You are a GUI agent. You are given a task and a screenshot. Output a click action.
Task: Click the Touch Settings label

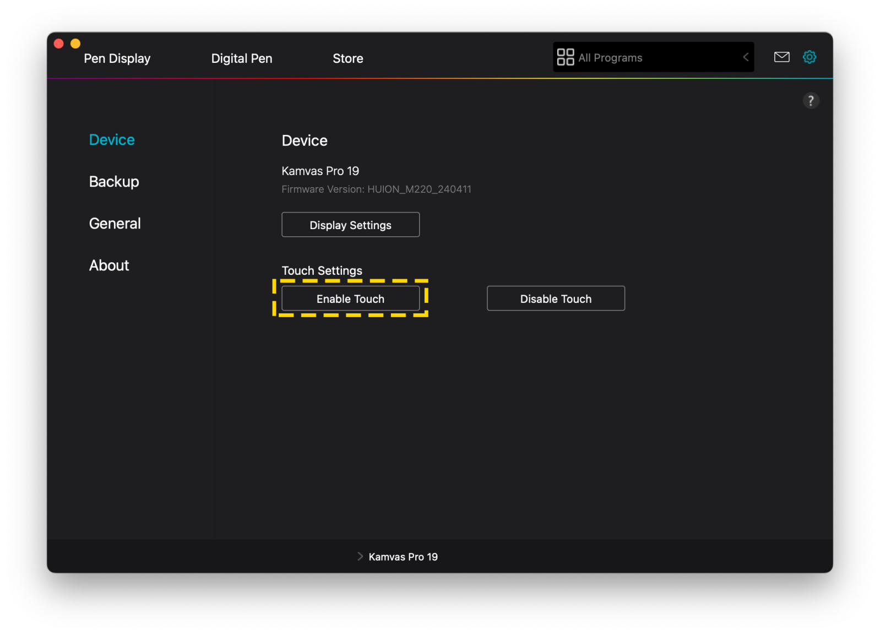tap(322, 270)
